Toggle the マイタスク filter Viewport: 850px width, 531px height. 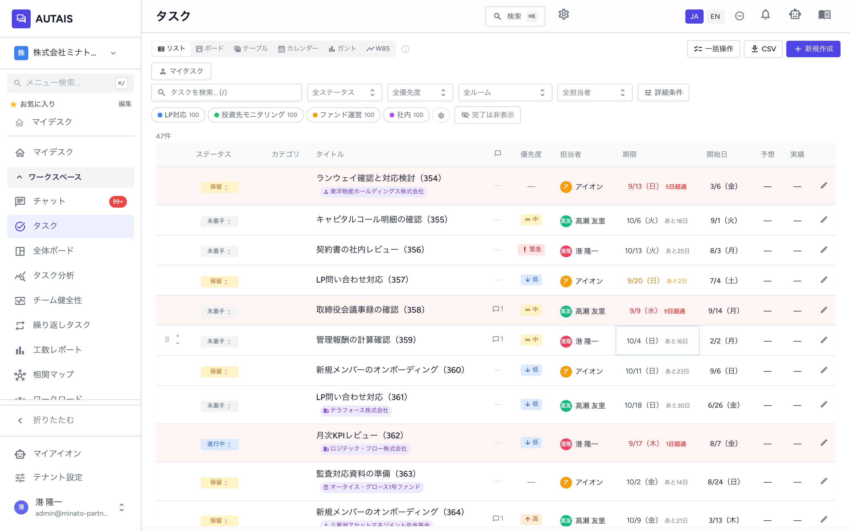pyautogui.click(x=181, y=71)
